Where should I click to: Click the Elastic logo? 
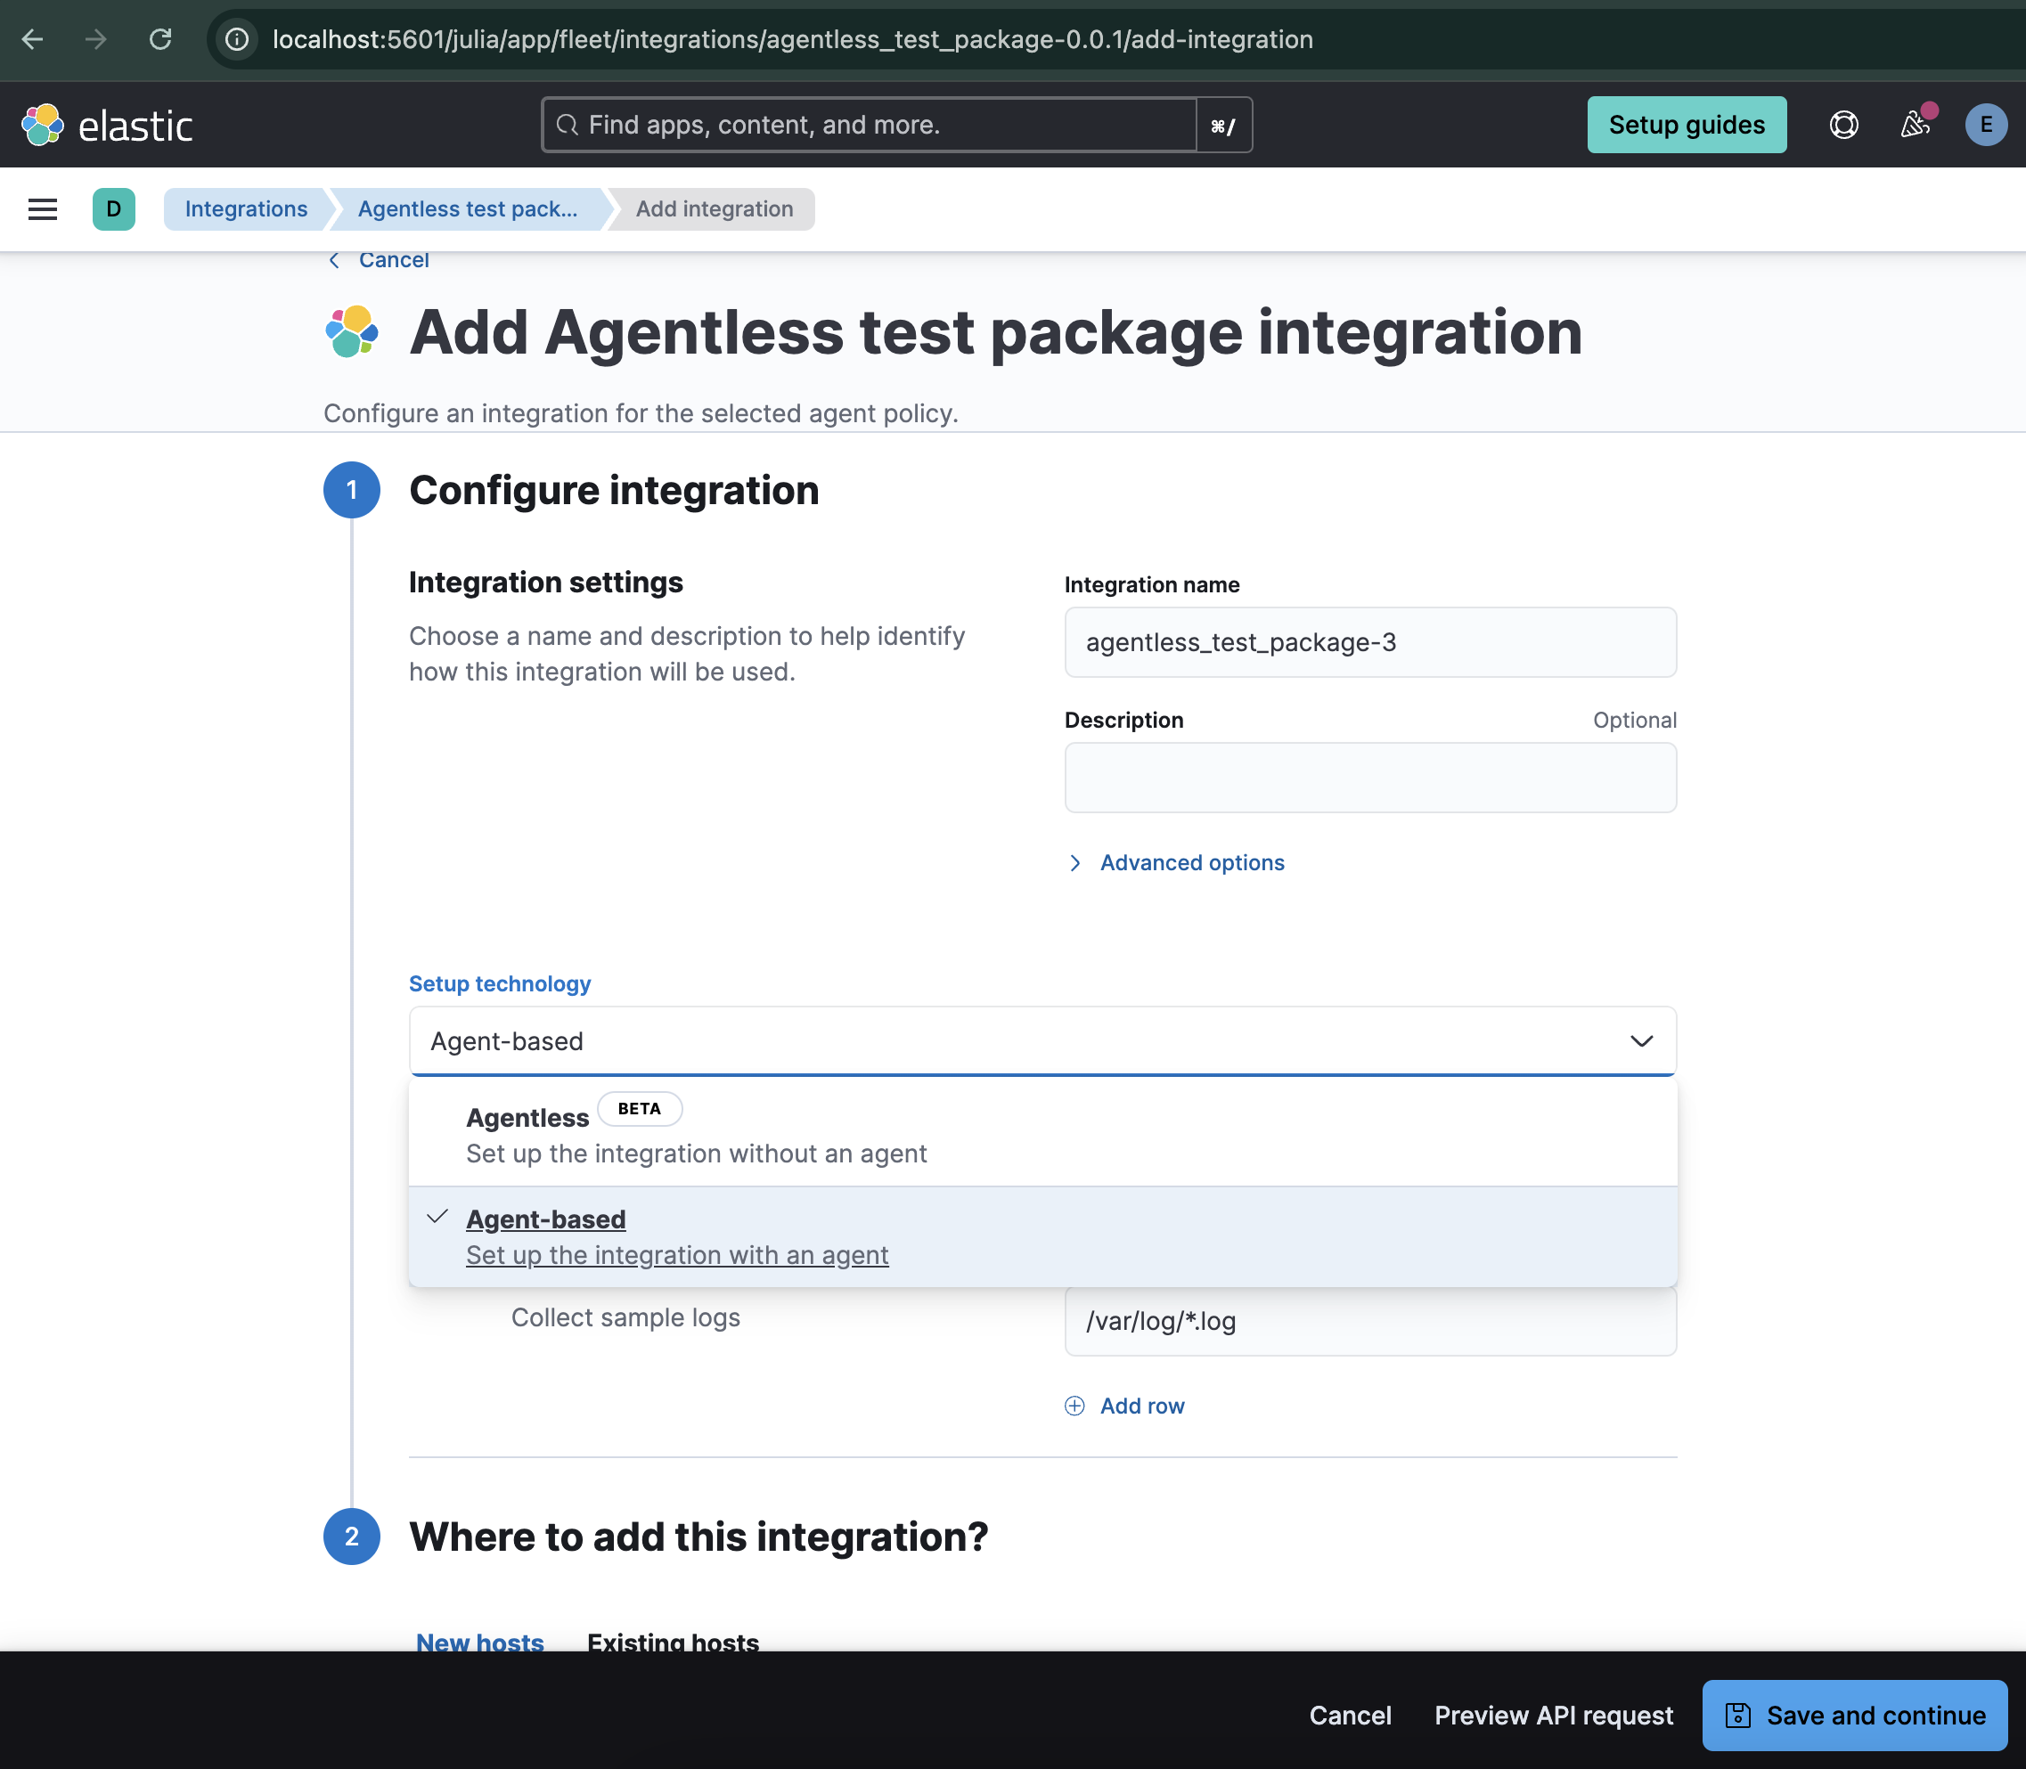tap(107, 126)
